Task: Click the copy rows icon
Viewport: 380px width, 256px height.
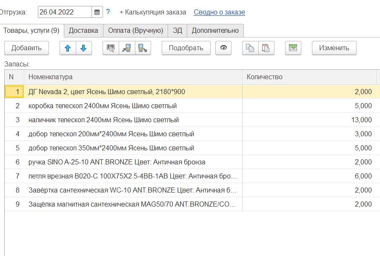Action: (250, 48)
